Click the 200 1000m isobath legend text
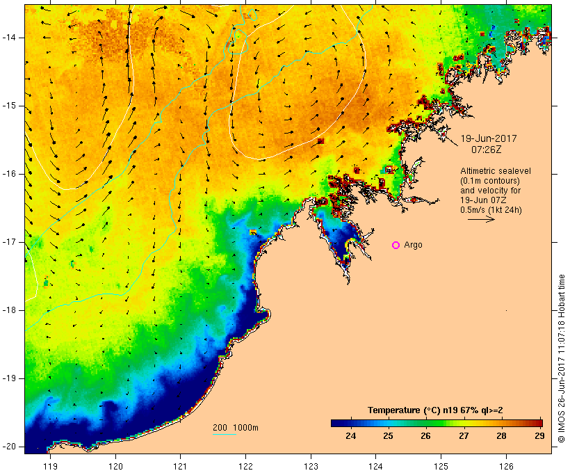The image size is (570, 473). click(x=236, y=428)
